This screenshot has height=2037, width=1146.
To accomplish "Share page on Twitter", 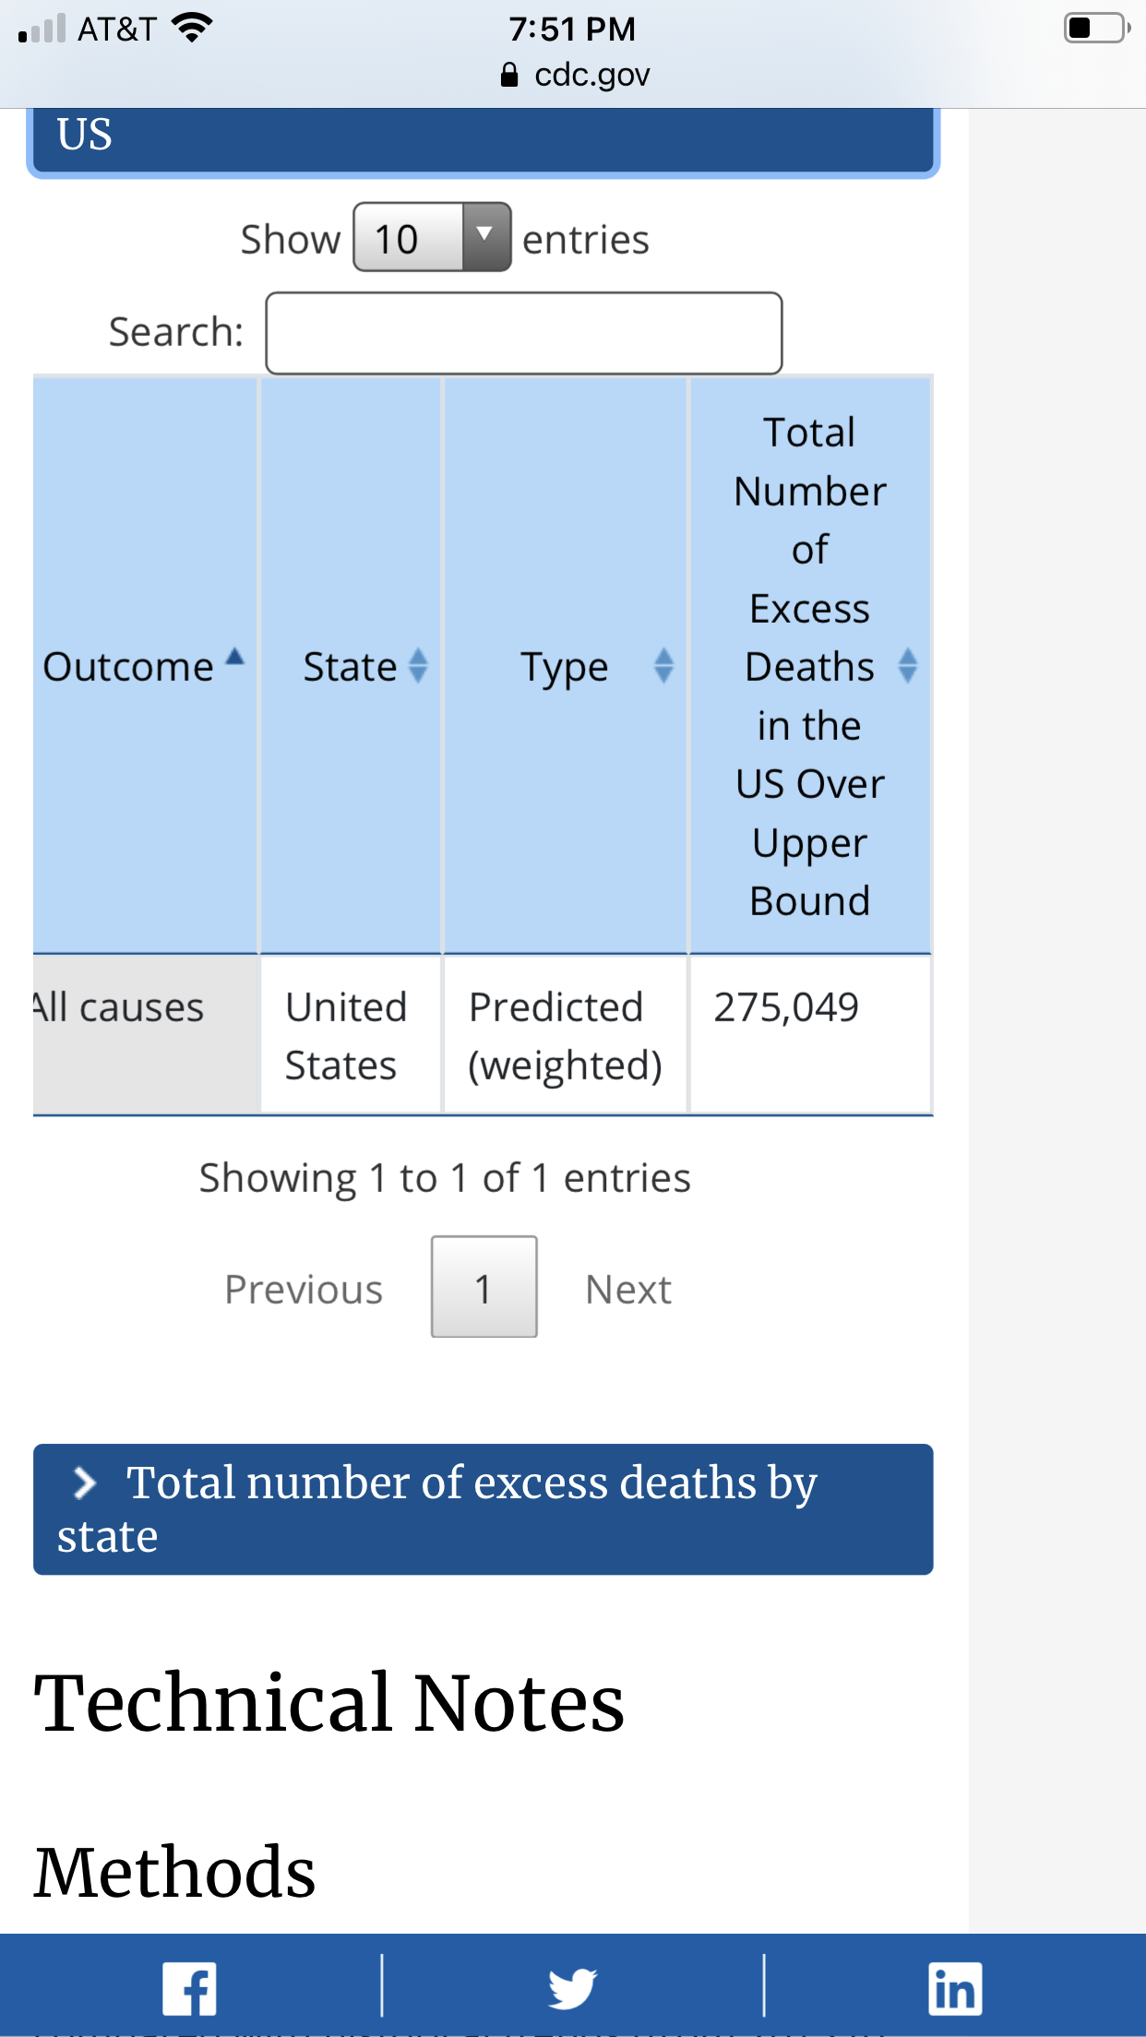I will click(x=572, y=1988).
